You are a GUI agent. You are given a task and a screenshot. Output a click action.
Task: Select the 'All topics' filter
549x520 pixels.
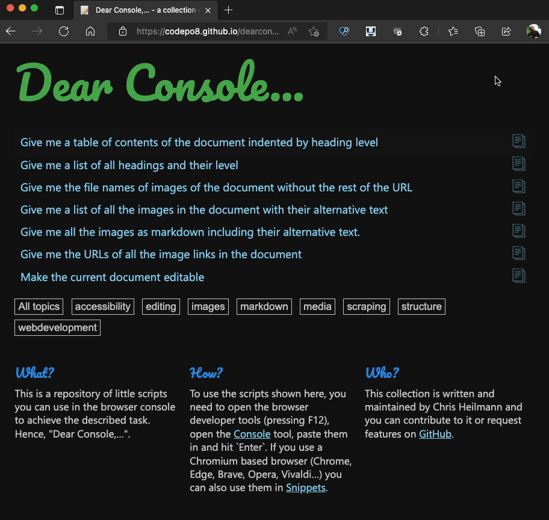coord(39,306)
